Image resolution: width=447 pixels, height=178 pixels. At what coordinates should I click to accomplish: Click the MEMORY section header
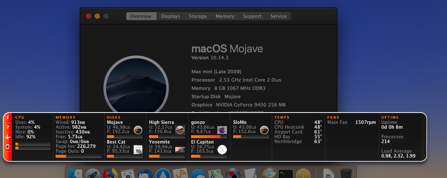(66, 117)
